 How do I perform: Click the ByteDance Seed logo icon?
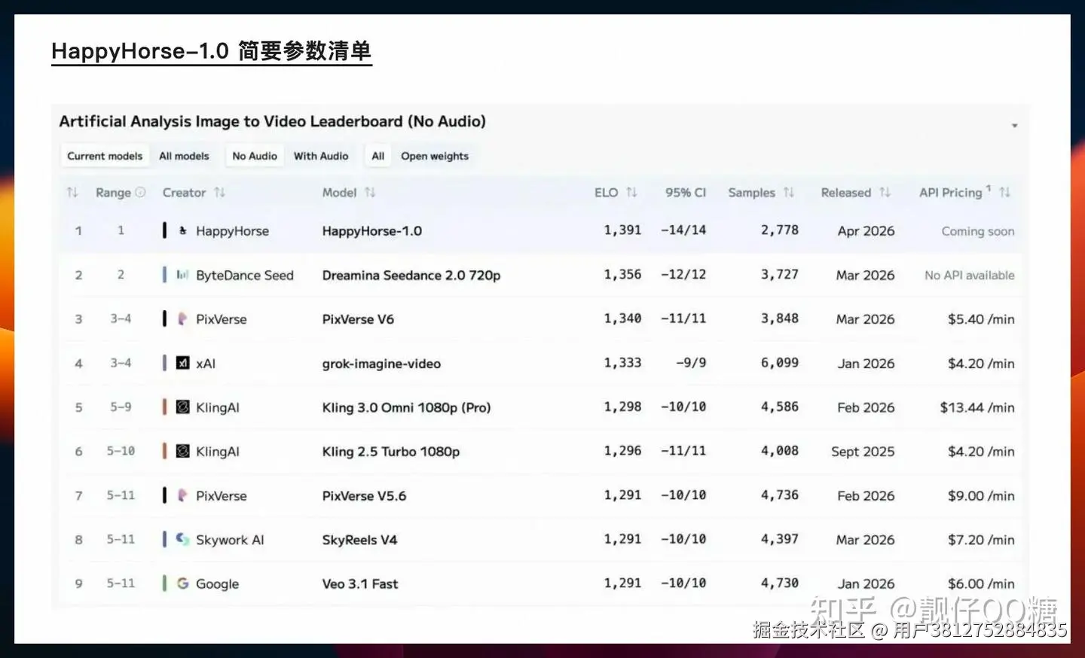182,275
